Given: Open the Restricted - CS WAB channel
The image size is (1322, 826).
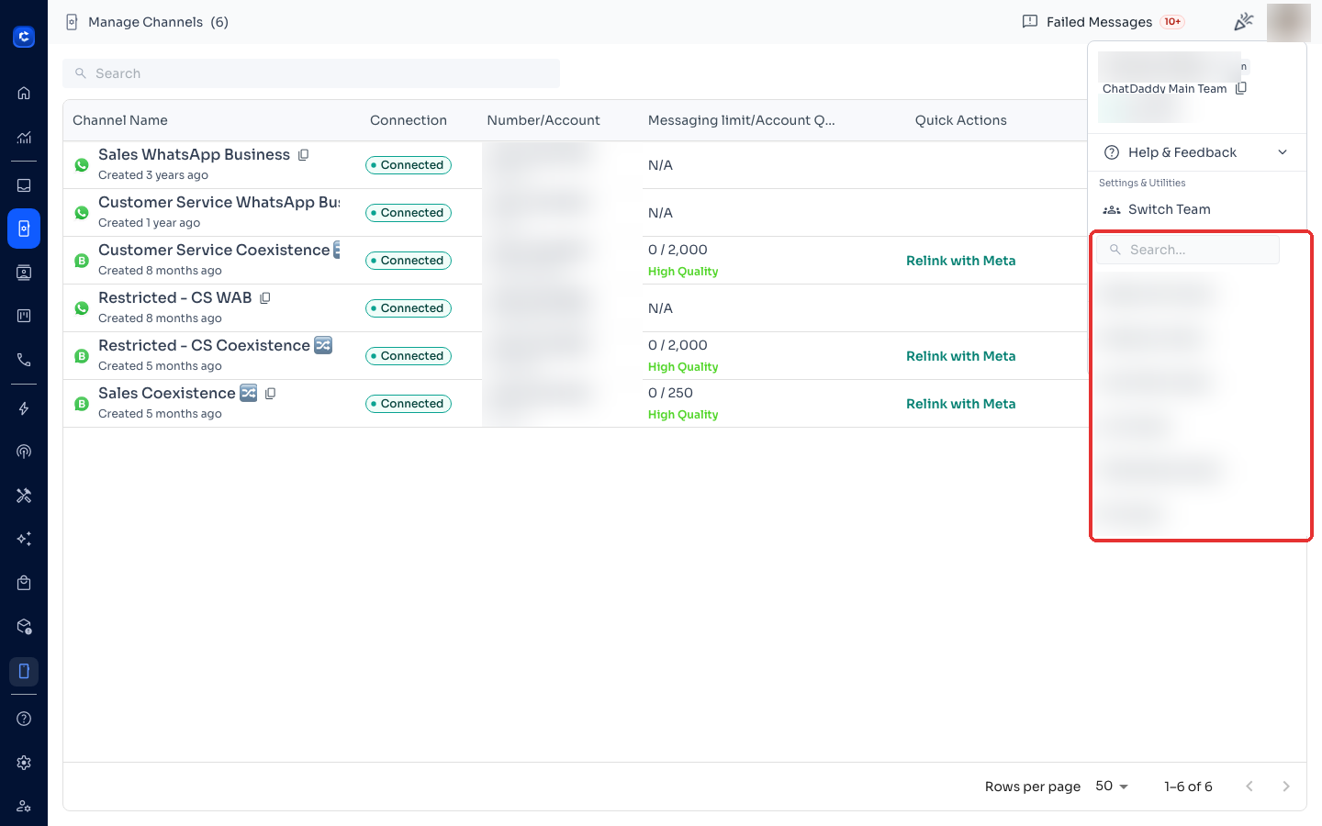Looking at the screenshot, I should 575,308.
